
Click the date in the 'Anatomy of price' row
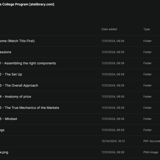(x=113, y=97)
